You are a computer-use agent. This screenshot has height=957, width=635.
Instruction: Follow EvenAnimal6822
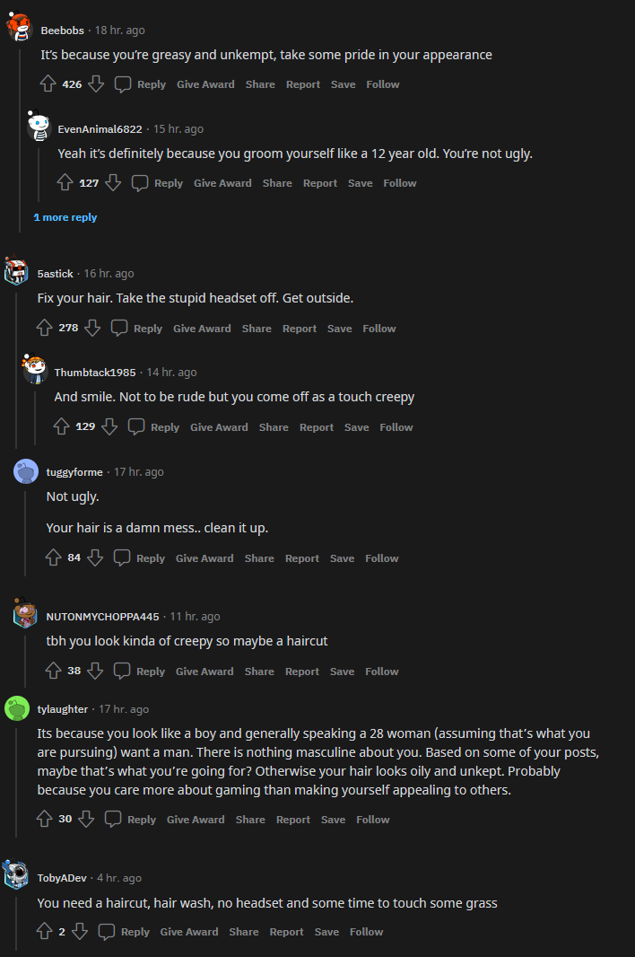[399, 182]
